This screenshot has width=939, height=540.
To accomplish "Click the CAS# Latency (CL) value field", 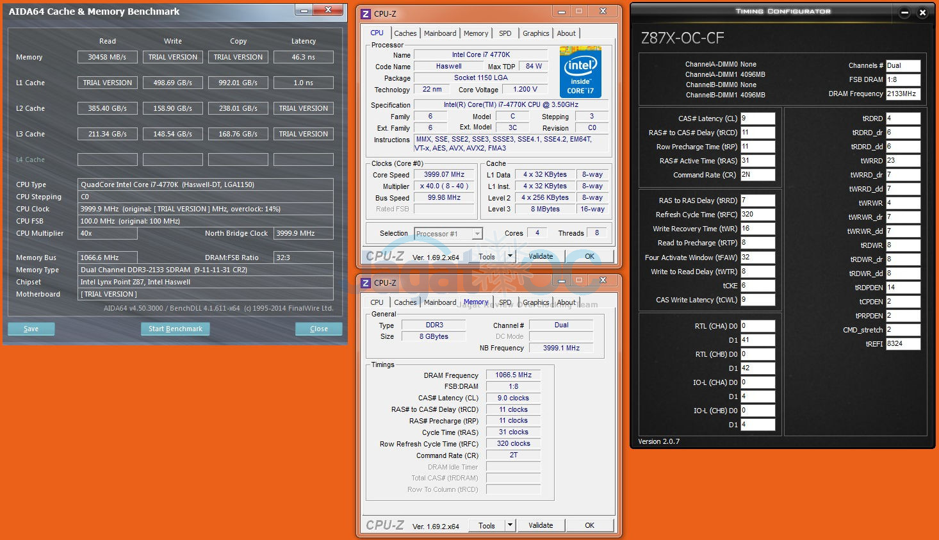I will coord(758,119).
